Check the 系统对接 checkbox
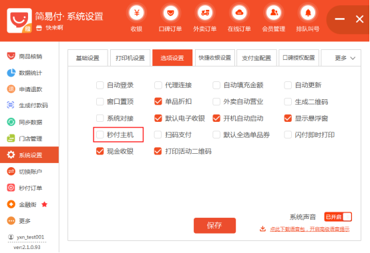This screenshot has height=253, width=370. click(x=100, y=119)
